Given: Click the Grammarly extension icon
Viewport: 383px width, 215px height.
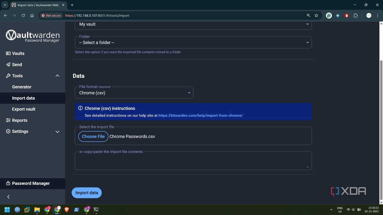Looking at the screenshot, I should pos(329,16).
